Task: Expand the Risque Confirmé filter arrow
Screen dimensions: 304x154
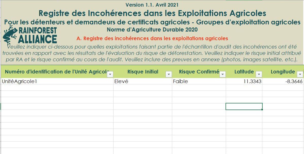Action: (x=222, y=74)
